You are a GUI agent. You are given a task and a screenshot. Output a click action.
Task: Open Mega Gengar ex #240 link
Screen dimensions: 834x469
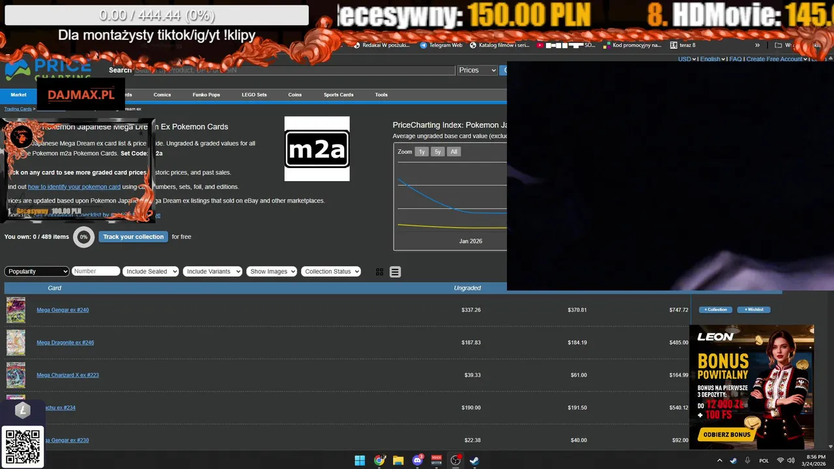(x=63, y=310)
